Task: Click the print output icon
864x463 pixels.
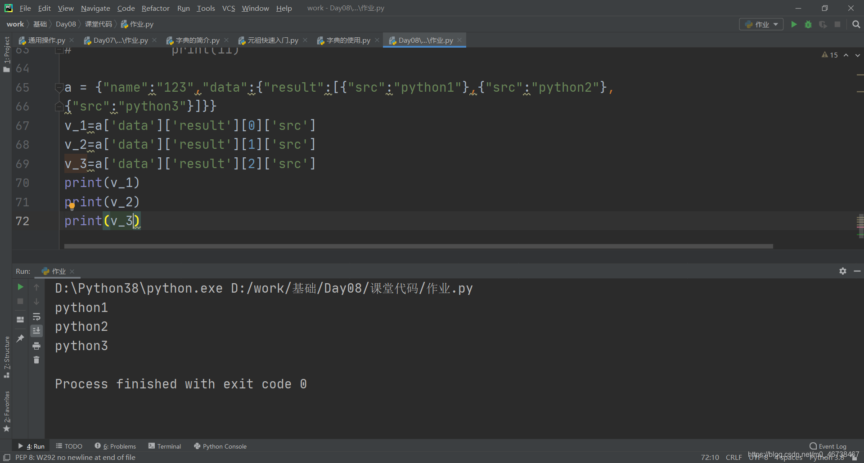Action: (36, 346)
